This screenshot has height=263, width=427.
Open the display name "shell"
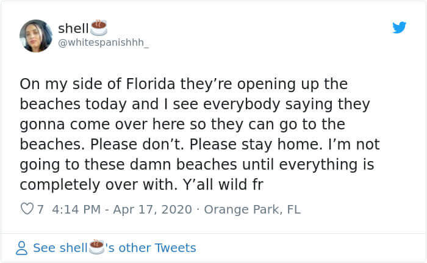(x=73, y=28)
